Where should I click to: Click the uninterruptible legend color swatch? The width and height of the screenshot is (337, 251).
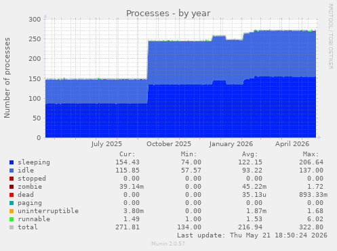coord(12,211)
